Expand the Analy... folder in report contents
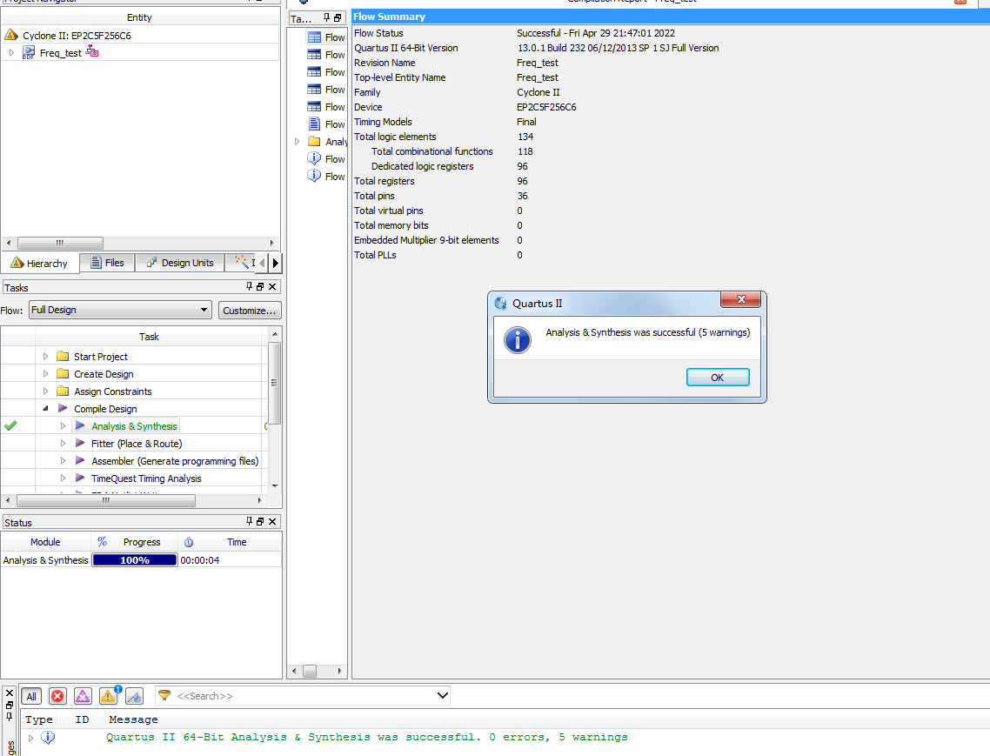The width and height of the screenshot is (990, 756). pyautogui.click(x=297, y=142)
